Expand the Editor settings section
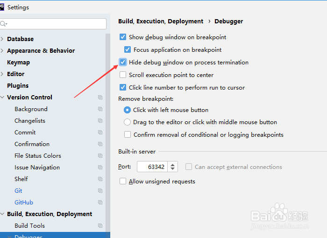327x238 pixels. [2, 74]
